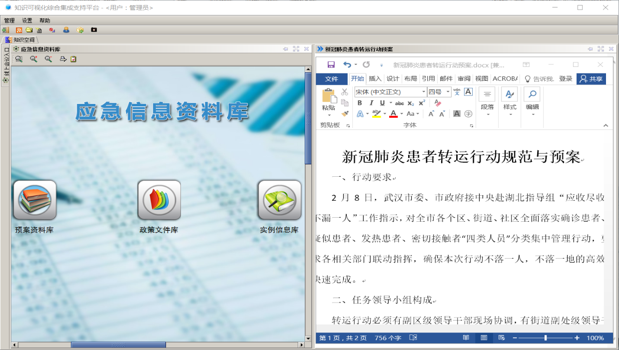Open the 管理 menu

tap(9, 20)
